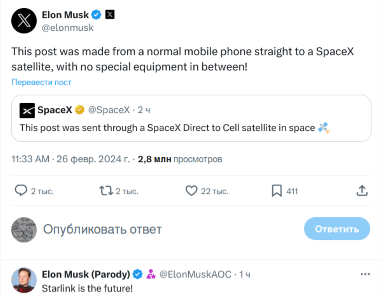Click the 2,8 млн просмотров views count
Screen dimensions: 382x297
point(180,159)
